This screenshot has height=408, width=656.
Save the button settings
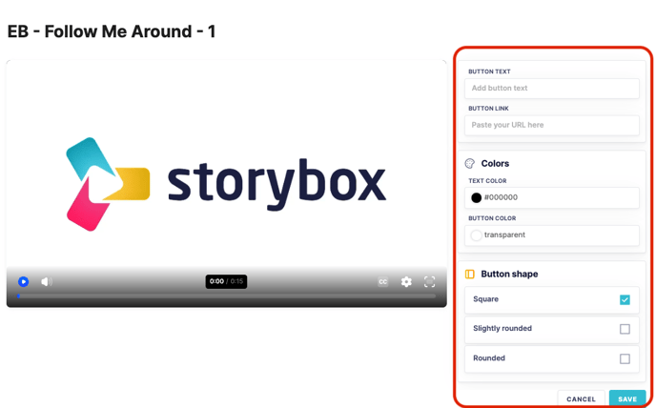627,398
